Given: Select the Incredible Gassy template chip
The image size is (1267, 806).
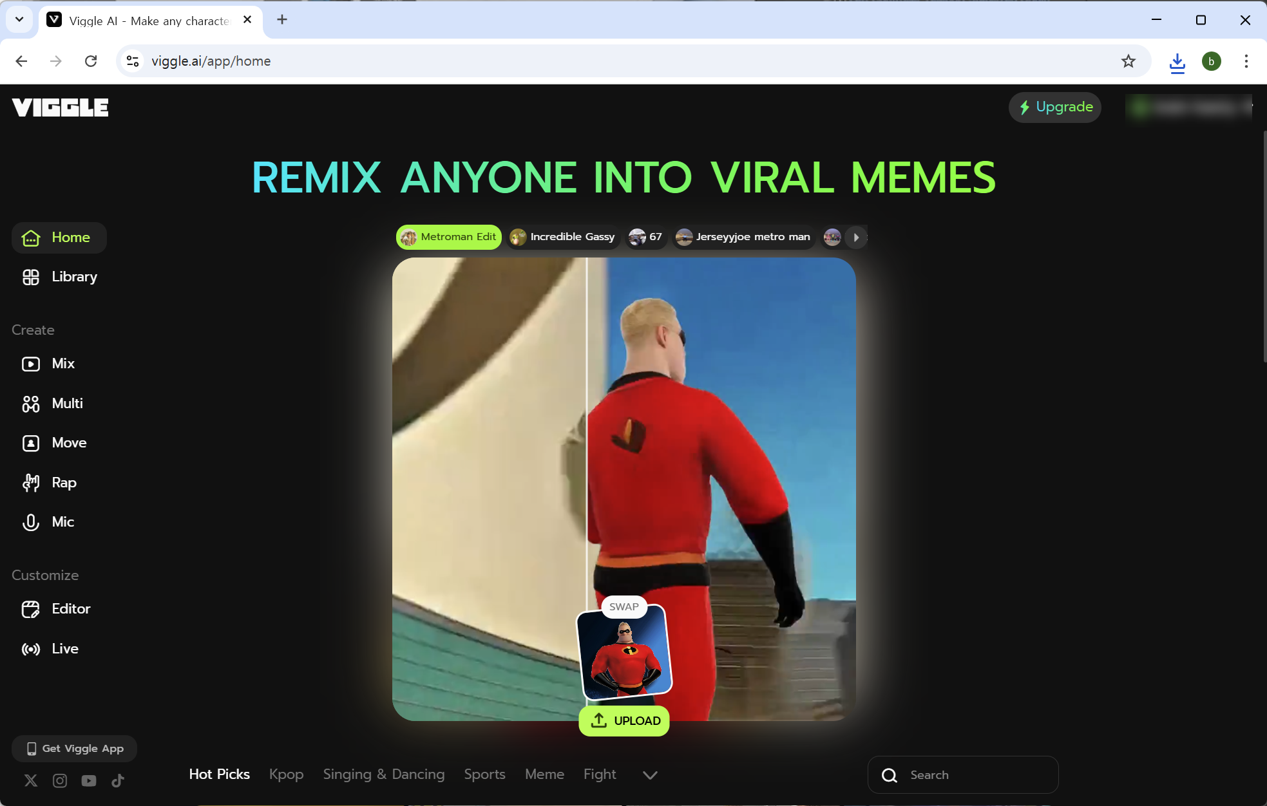Looking at the screenshot, I should pyautogui.click(x=563, y=237).
